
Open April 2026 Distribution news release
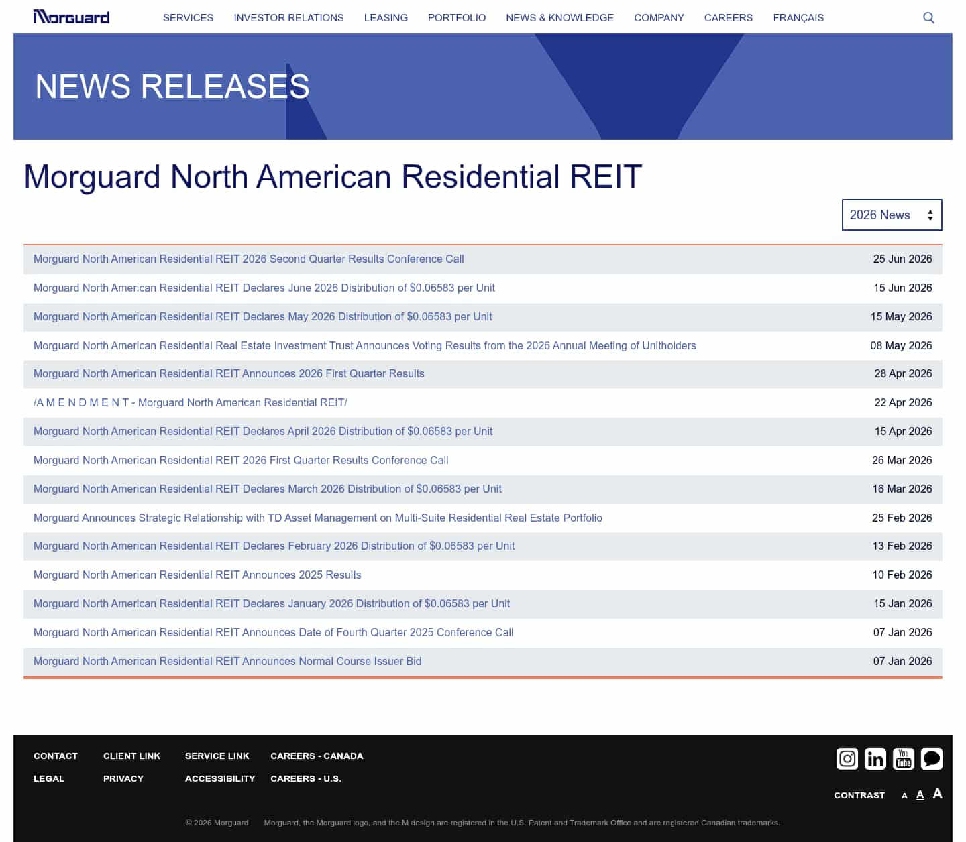click(x=263, y=431)
